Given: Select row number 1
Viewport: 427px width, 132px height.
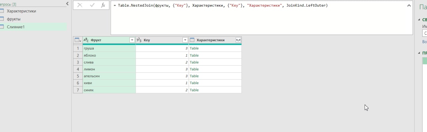Looking at the screenshot, I should [78, 48].
